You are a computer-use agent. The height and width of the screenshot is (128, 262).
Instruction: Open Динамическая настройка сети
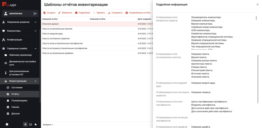pos(23,63)
